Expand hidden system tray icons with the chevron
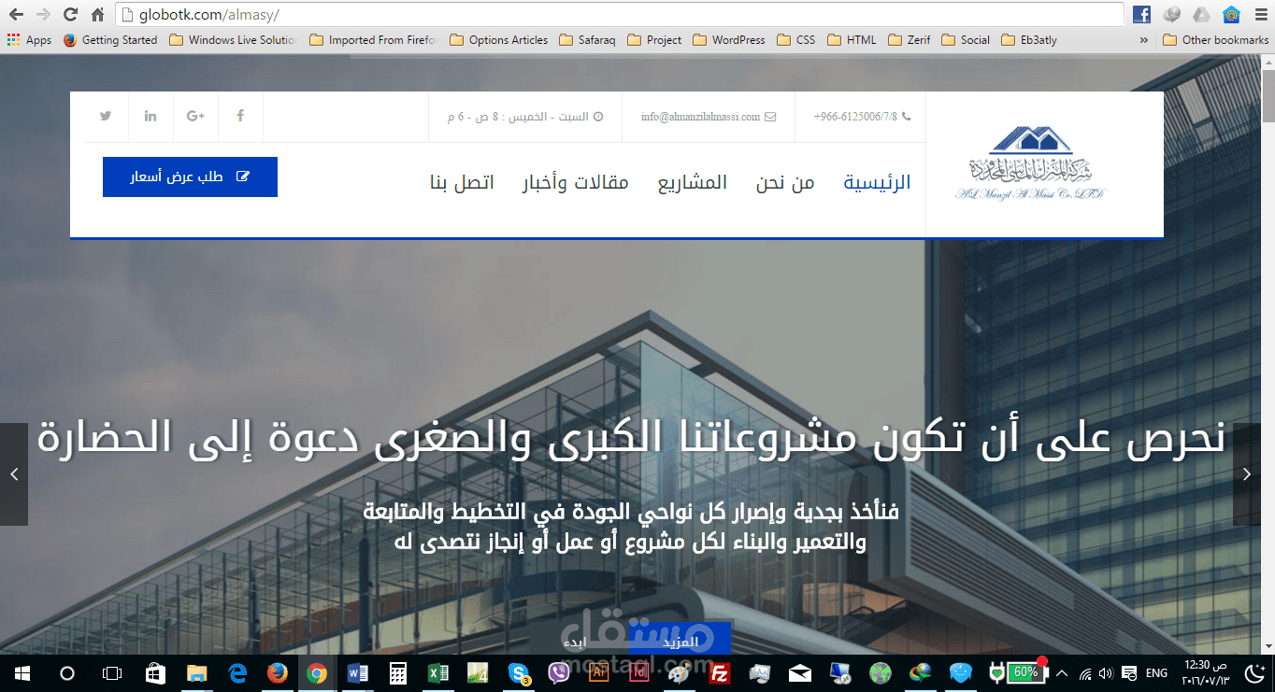1275x692 pixels. (1062, 672)
